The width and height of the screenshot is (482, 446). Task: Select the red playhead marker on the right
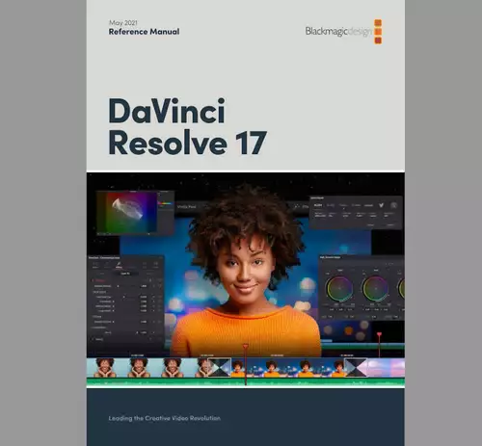tap(379, 334)
